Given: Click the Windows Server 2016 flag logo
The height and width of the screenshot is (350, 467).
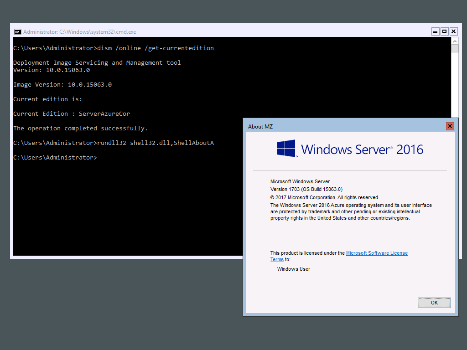Looking at the screenshot, I should [286, 148].
